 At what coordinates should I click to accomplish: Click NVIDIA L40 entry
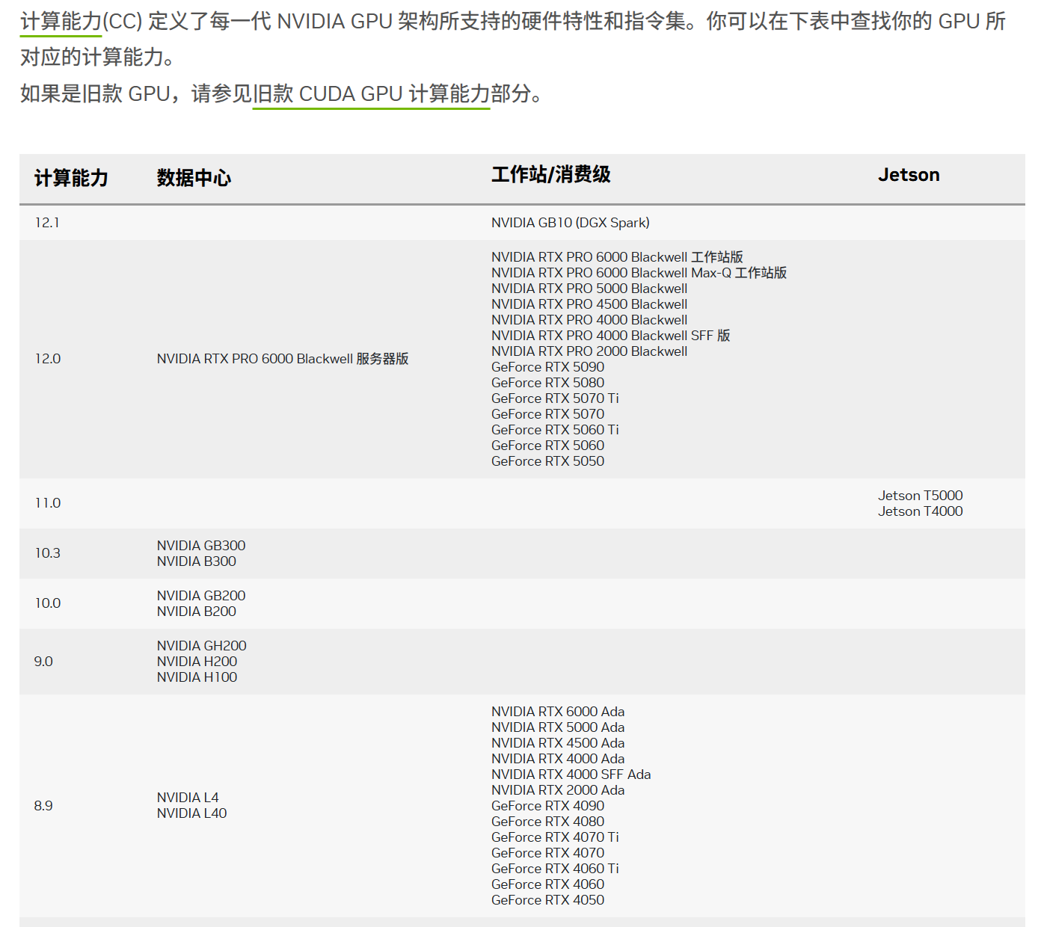pos(191,813)
